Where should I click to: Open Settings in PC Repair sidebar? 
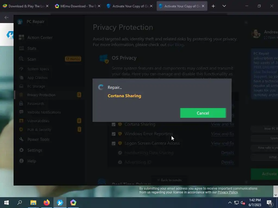pyautogui.click(x=35, y=150)
